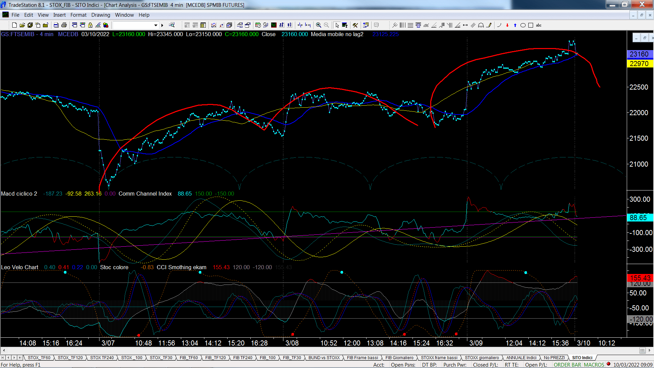Open the symbol combo box dropdown
Image resolution: width=654 pixels, height=368 pixels.
[156, 25]
